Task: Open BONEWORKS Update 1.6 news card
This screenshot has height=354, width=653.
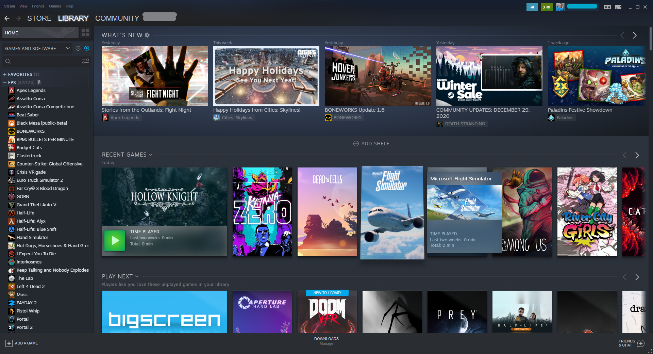Action: 378,76
